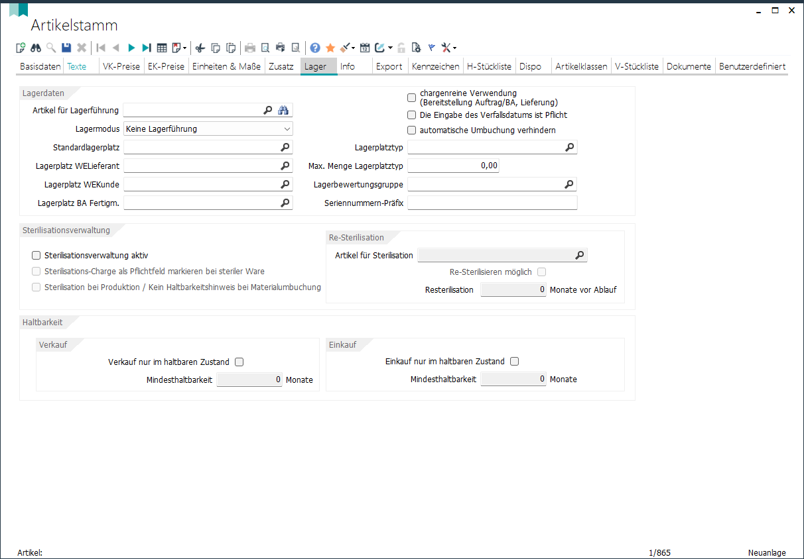Jump to the last record

[147, 48]
